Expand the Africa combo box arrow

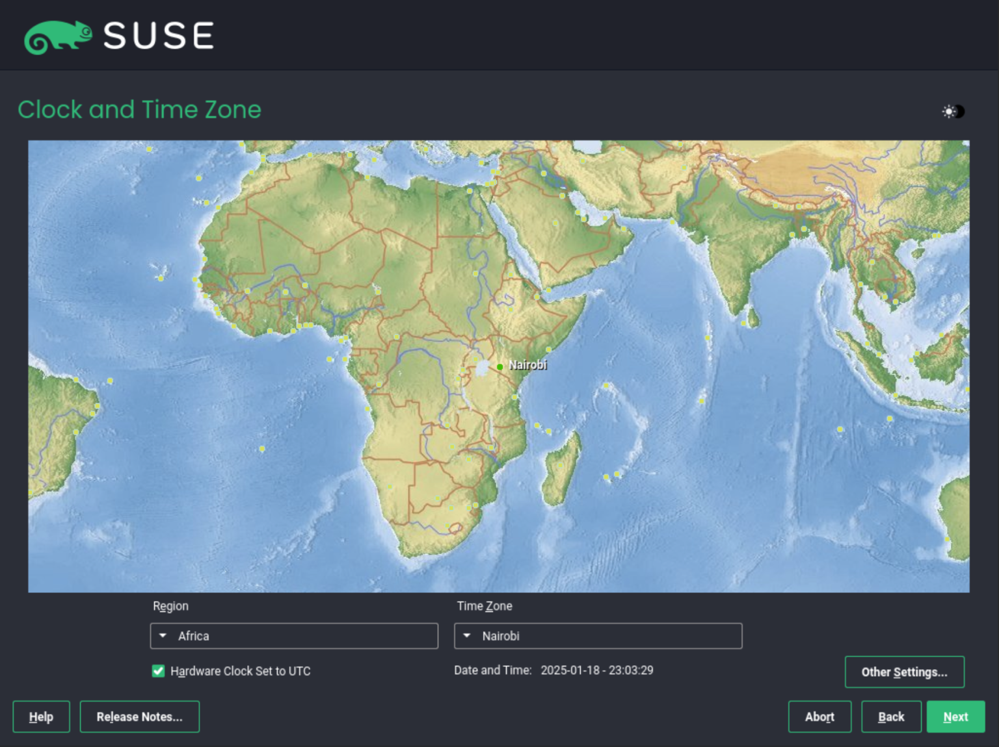click(x=163, y=636)
